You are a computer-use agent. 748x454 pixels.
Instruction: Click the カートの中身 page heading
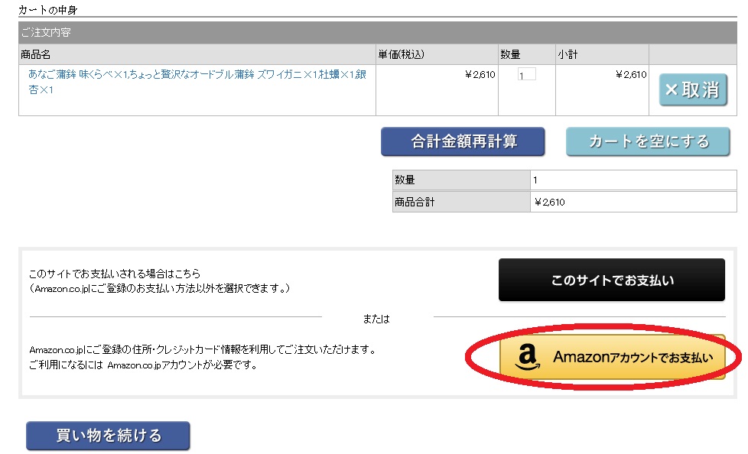[x=47, y=9]
